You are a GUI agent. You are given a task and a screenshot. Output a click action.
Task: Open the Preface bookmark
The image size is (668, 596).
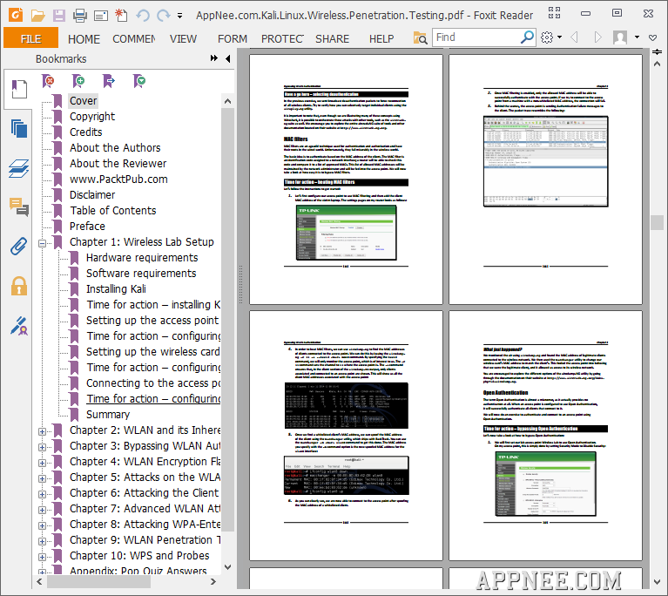pyautogui.click(x=87, y=227)
